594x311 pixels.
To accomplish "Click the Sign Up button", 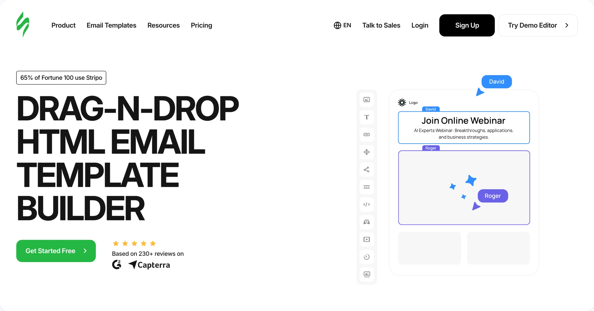I will pyautogui.click(x=467, y=25).
